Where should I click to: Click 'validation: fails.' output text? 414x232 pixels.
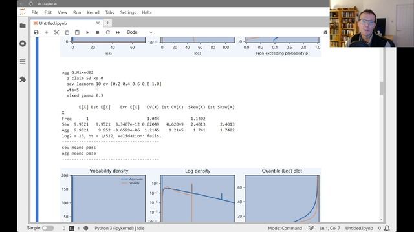[140, 136]
